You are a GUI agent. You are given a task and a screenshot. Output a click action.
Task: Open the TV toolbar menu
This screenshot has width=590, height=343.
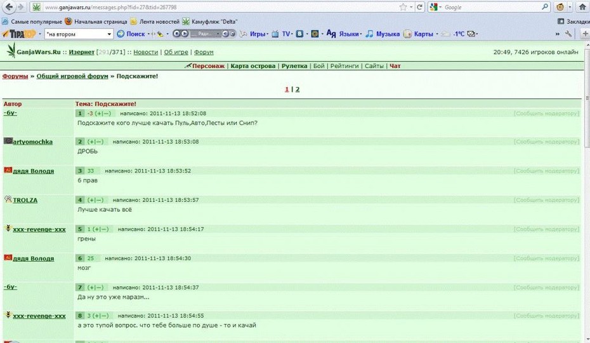[x=281, y=34]
